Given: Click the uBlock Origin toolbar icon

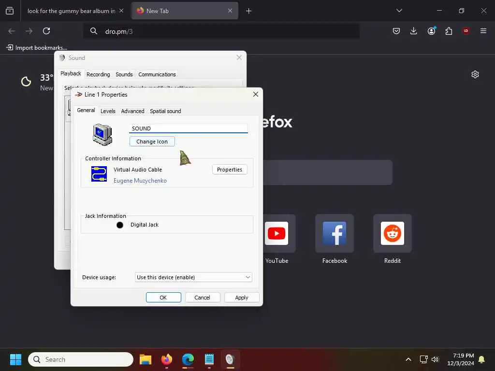Looking at the screenshot, I should pos(466,31).
